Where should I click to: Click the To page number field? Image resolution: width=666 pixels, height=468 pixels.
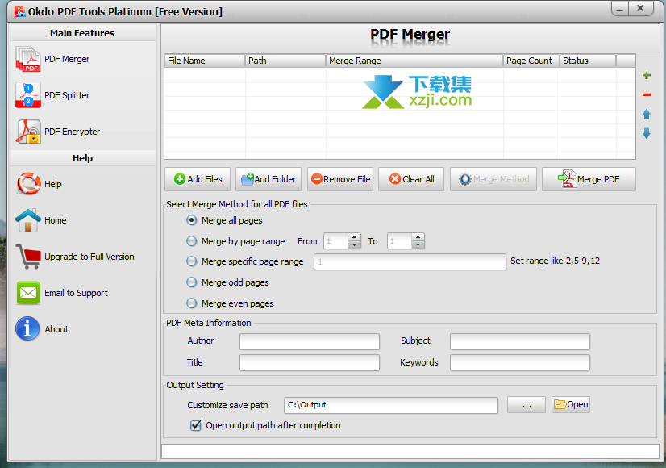[x=400, y=241]
